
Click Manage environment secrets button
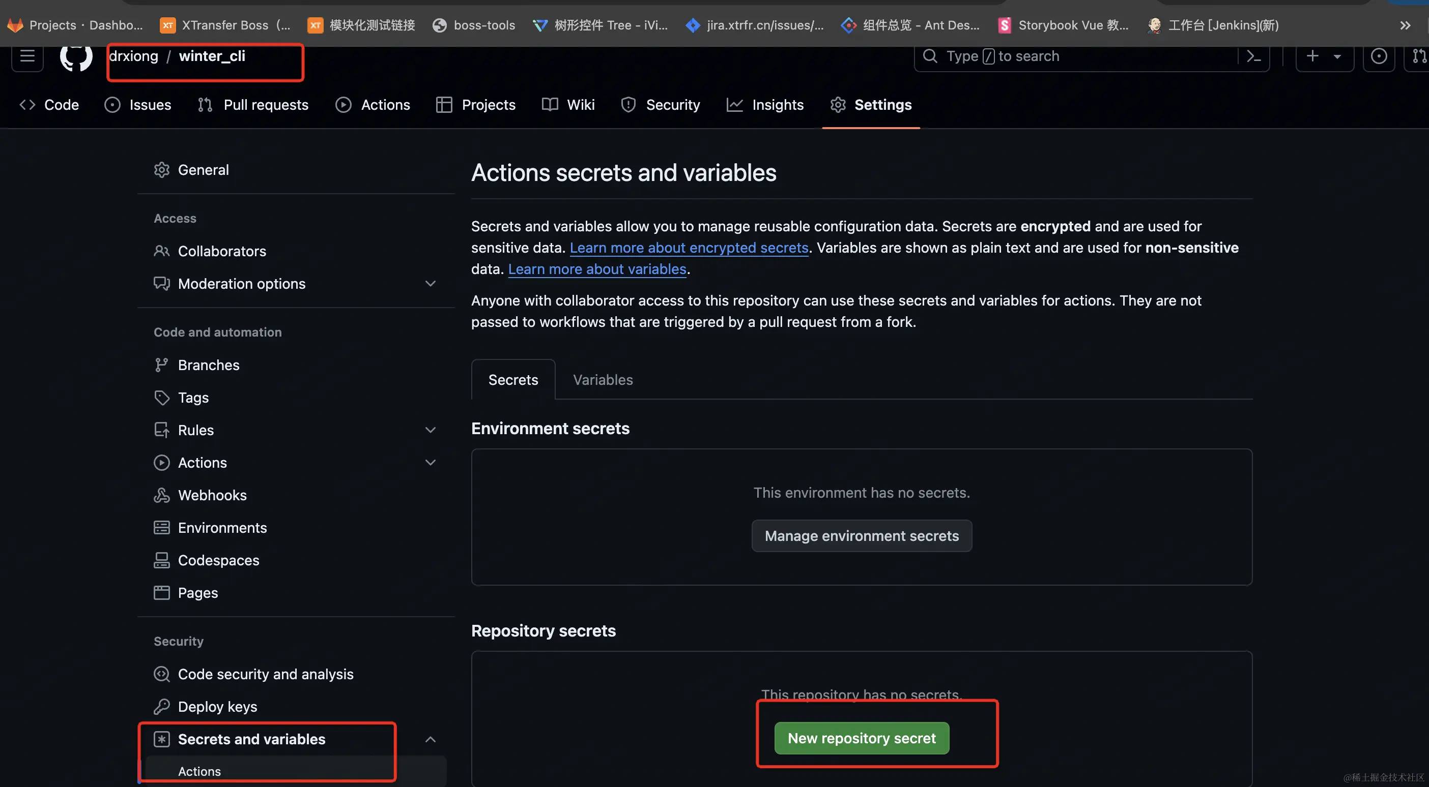pyautogui.click(x=862, y=536)
